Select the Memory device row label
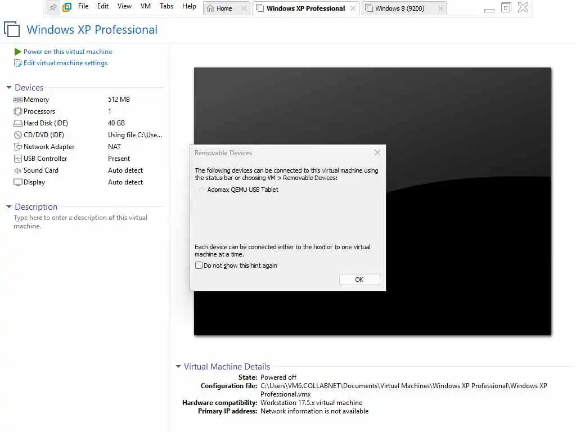 pyautogui.click(x=36, y=100)
